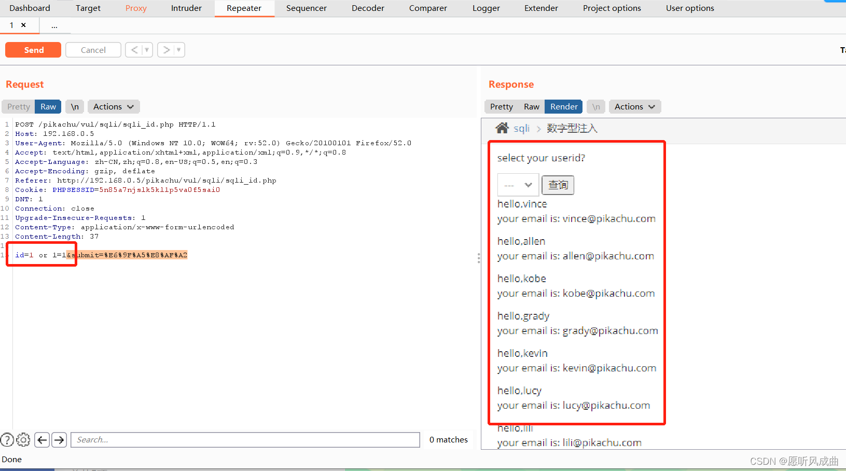Image resolution: width=846 pixels, height=471 pixels.
Task: Open User options tab
Action: point(690,8)
